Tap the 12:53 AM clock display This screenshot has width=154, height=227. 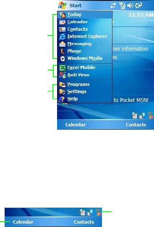click(141, 15)
